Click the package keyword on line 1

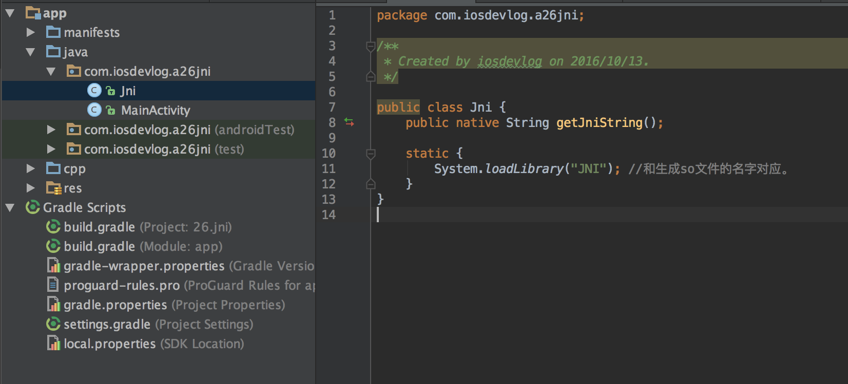pyautogui.click(x=402, y=16)
